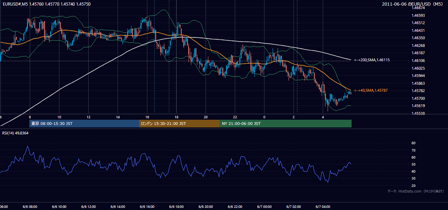This screenshot has height=210, width=448.
Task: Click the 6/7 02:00 bottom time label
Action: coord(294,206)
